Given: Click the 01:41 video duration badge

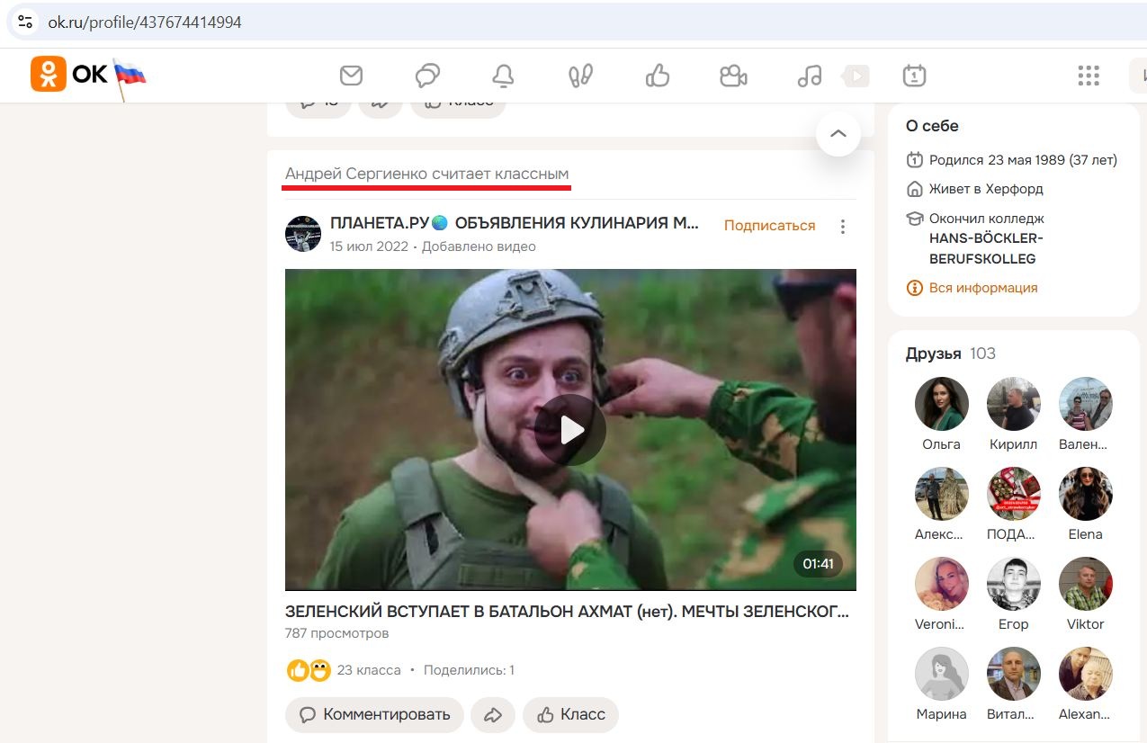Looking at the screenshot, I should (x=818, y=564).
